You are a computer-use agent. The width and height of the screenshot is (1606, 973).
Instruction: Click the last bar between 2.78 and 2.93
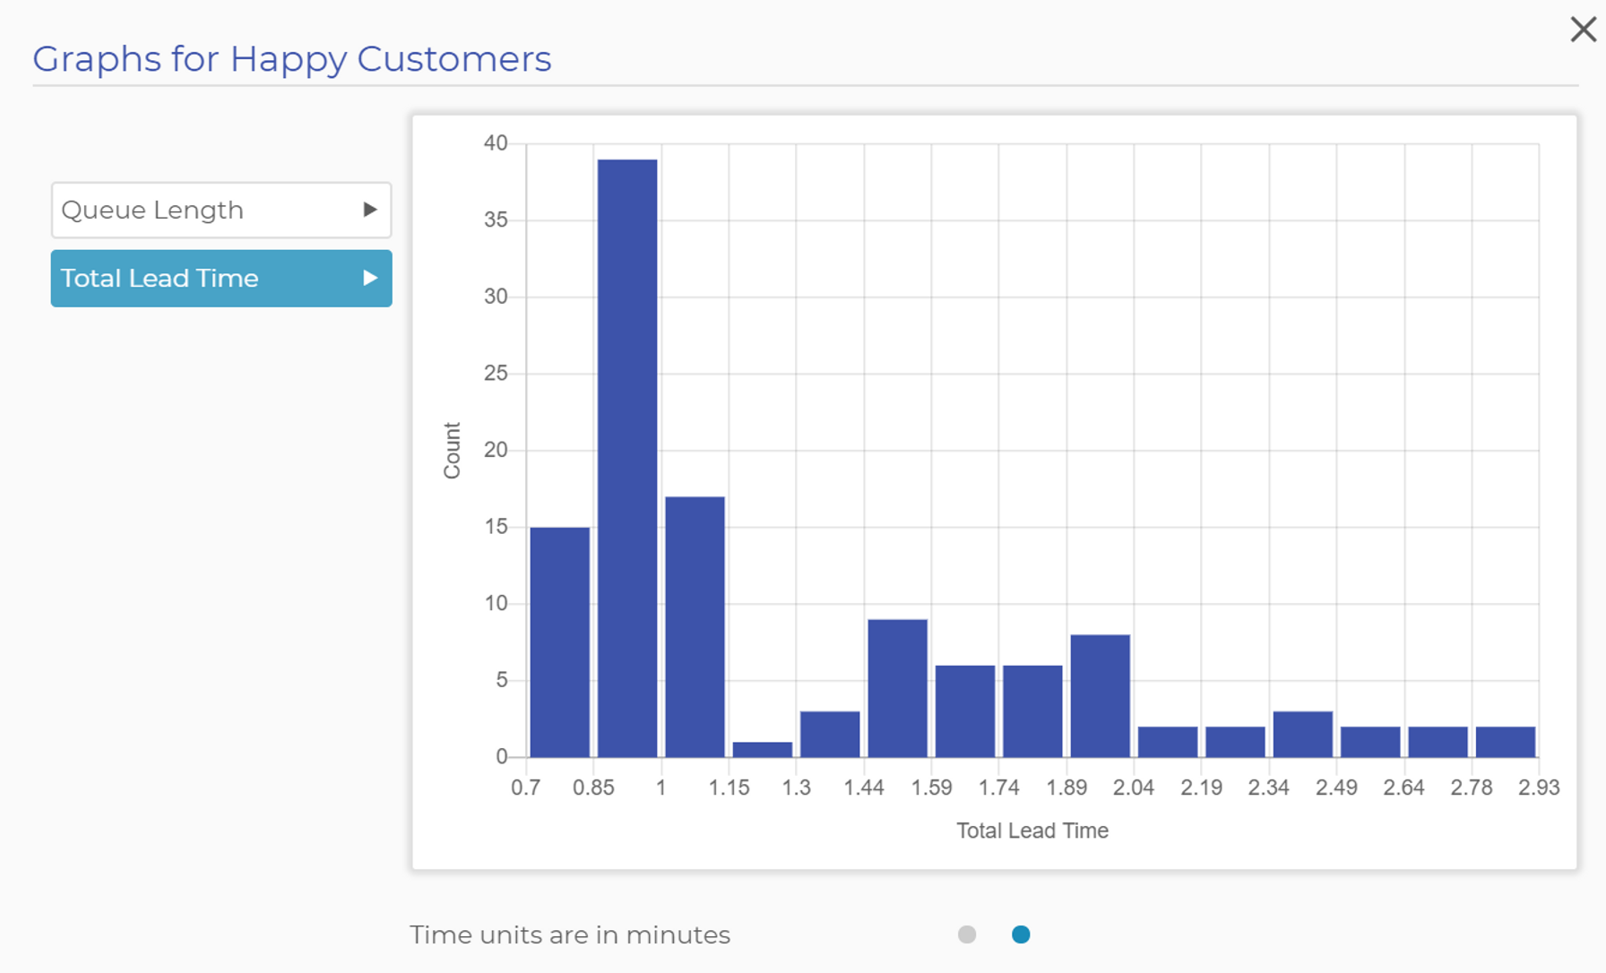pyautogui.click(x=1506, y=742)
